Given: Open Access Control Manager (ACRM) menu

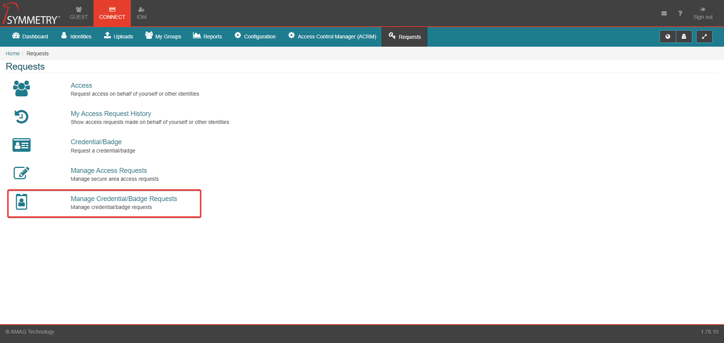Looking at the screenshot, I should click(x=332, y=37).
